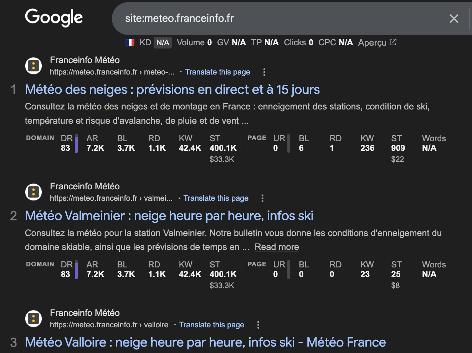The height and width of the screenshot is (353, 472).
Task: Open the Aperçu external link icon
Action: click(393, 42)
